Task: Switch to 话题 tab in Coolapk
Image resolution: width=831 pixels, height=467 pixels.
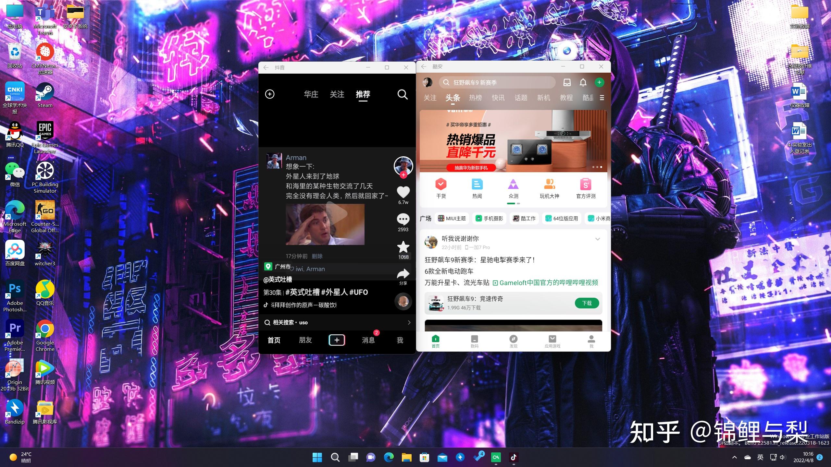Action: 521,98
